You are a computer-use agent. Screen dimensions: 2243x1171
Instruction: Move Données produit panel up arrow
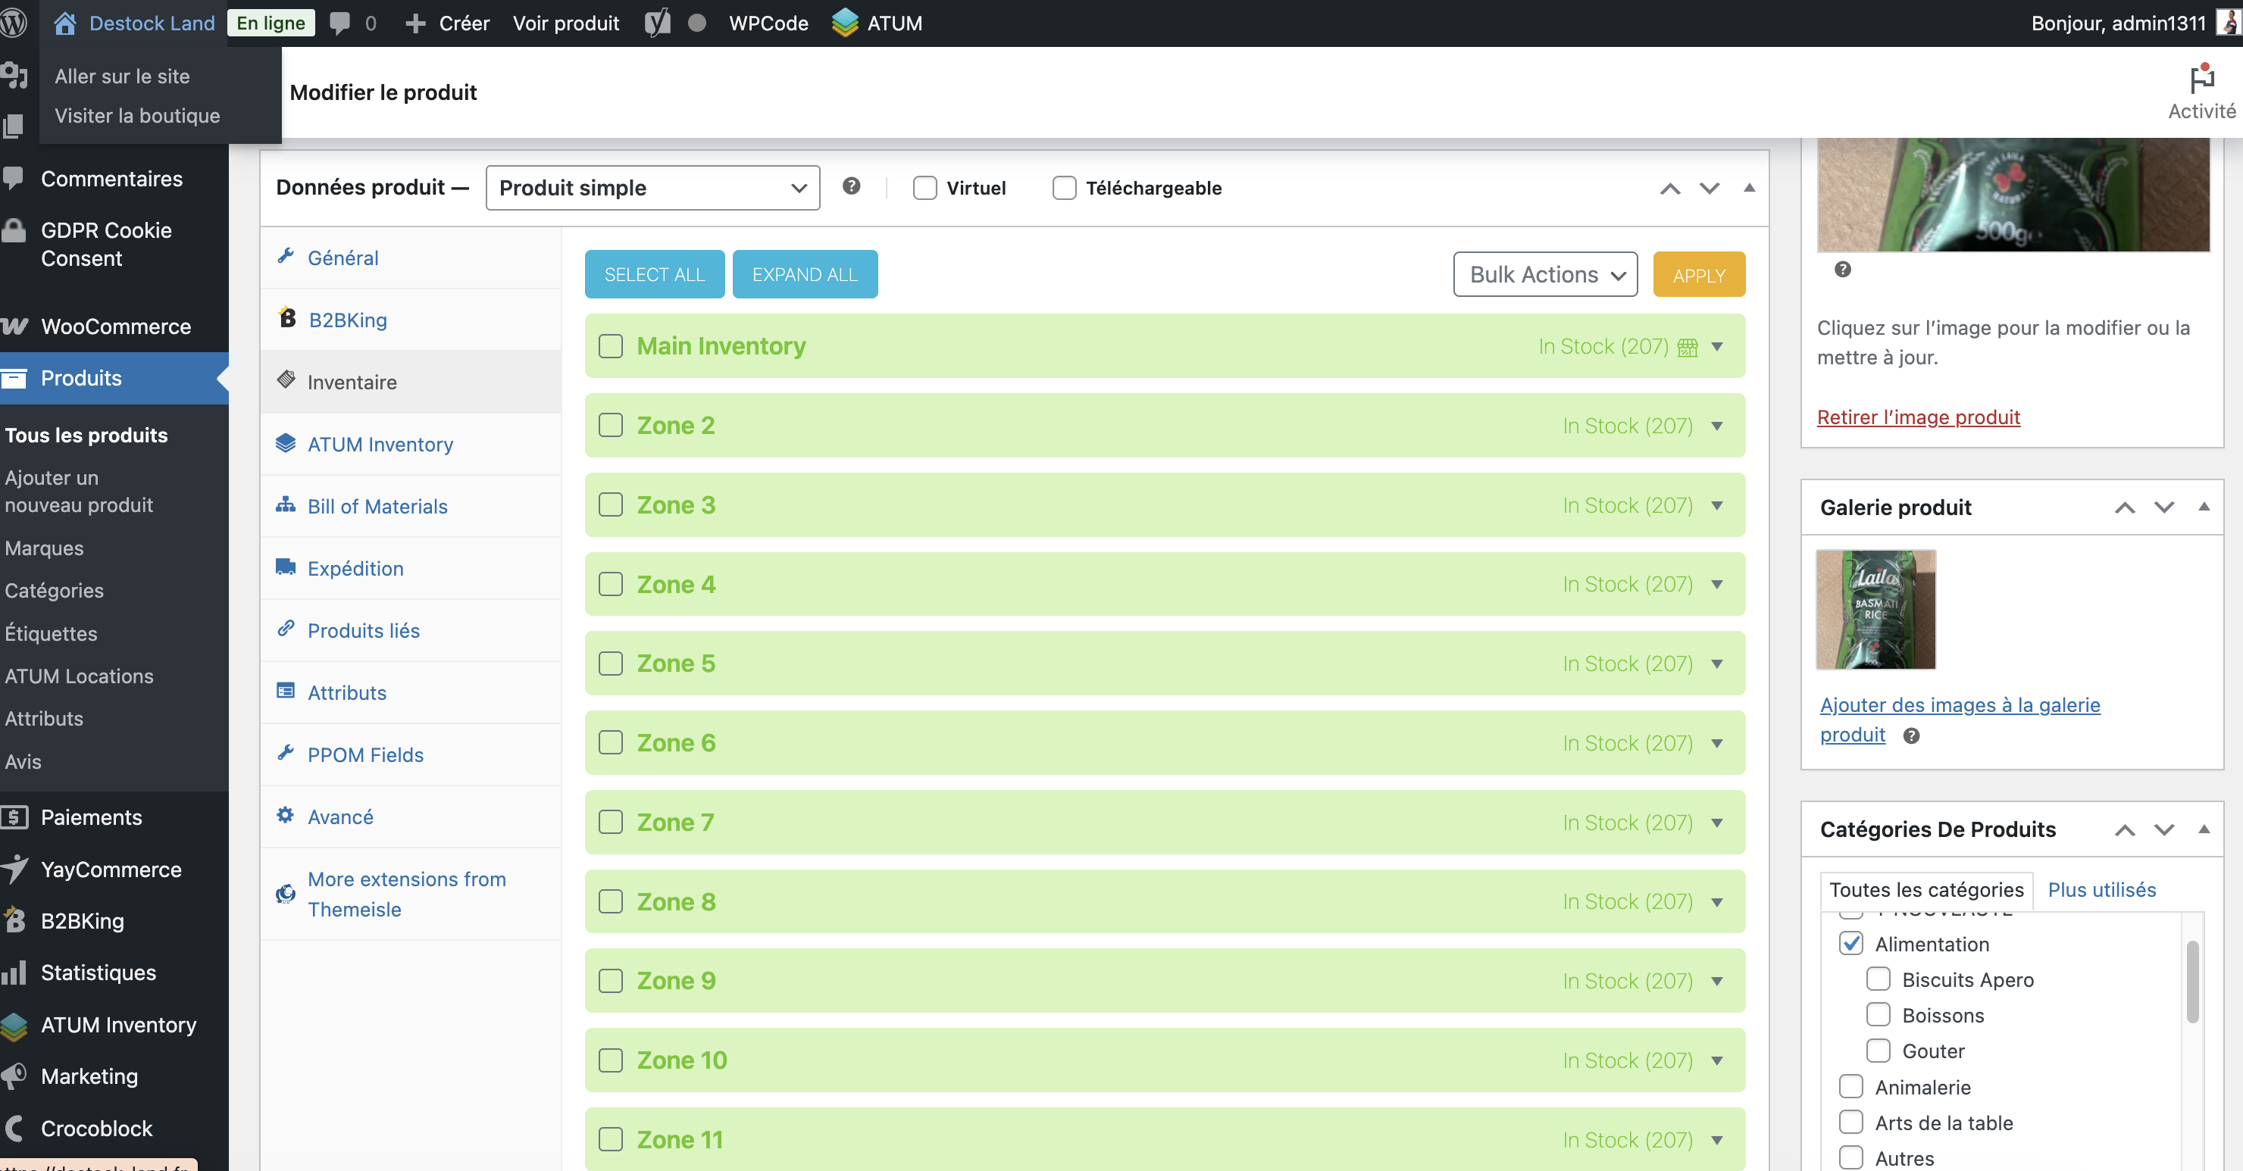click(x=1669, y=188)
